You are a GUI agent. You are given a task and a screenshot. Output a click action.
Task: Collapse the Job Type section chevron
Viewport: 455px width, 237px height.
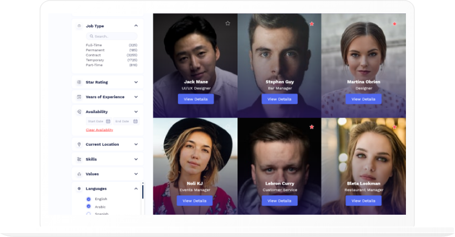pyautogui.click(x=136, y=26)
